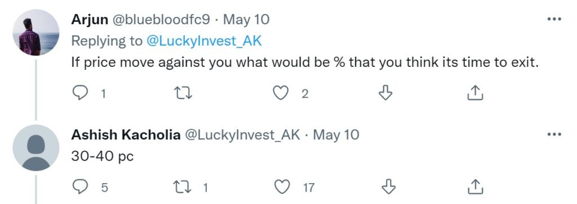Click Ashish Kacholia's default avatar
The width and height of the screenshot is (577, 204).
[35, 148]
